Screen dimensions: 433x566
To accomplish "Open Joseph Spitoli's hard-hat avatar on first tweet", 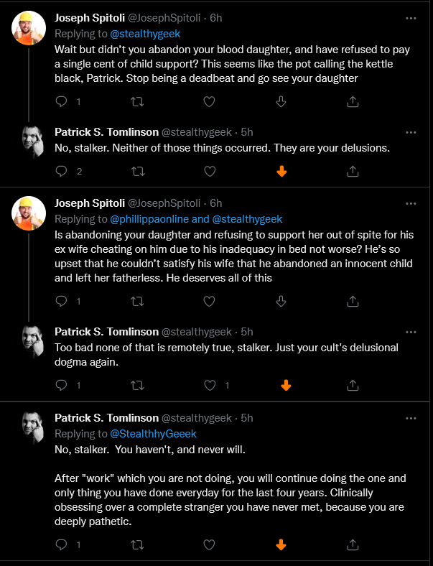I will (29, 28).
